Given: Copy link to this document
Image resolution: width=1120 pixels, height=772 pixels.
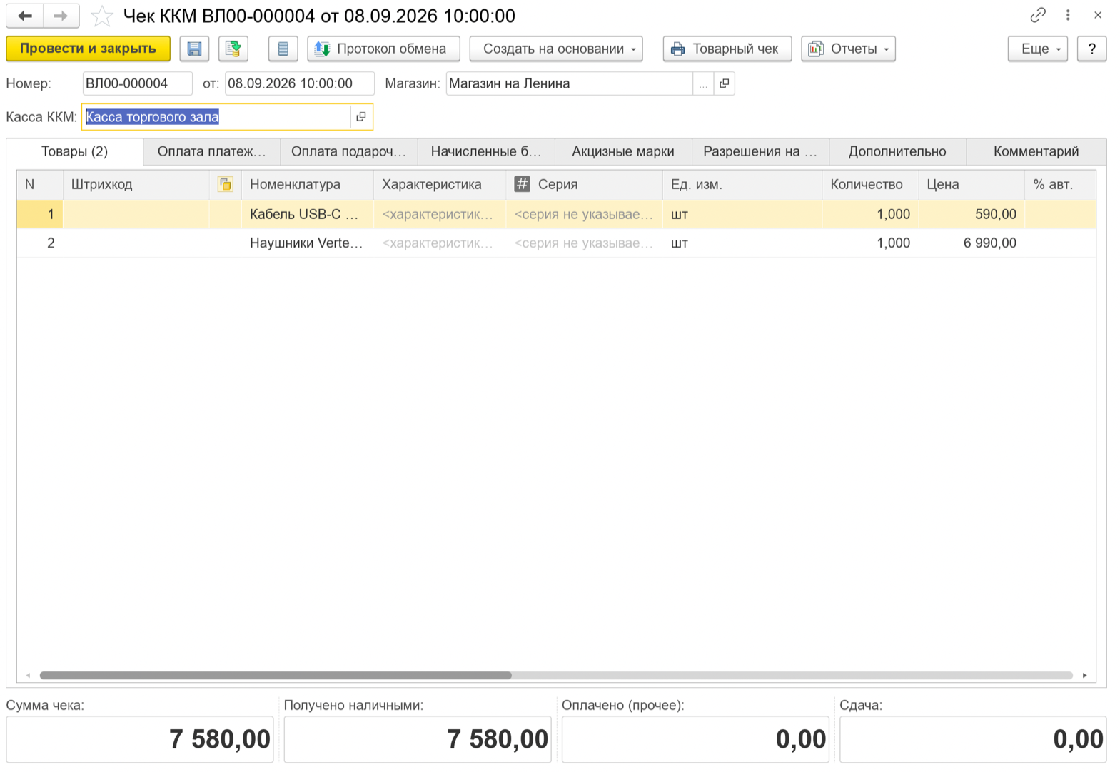Looking at the screenshot, I should point(1038,15).
